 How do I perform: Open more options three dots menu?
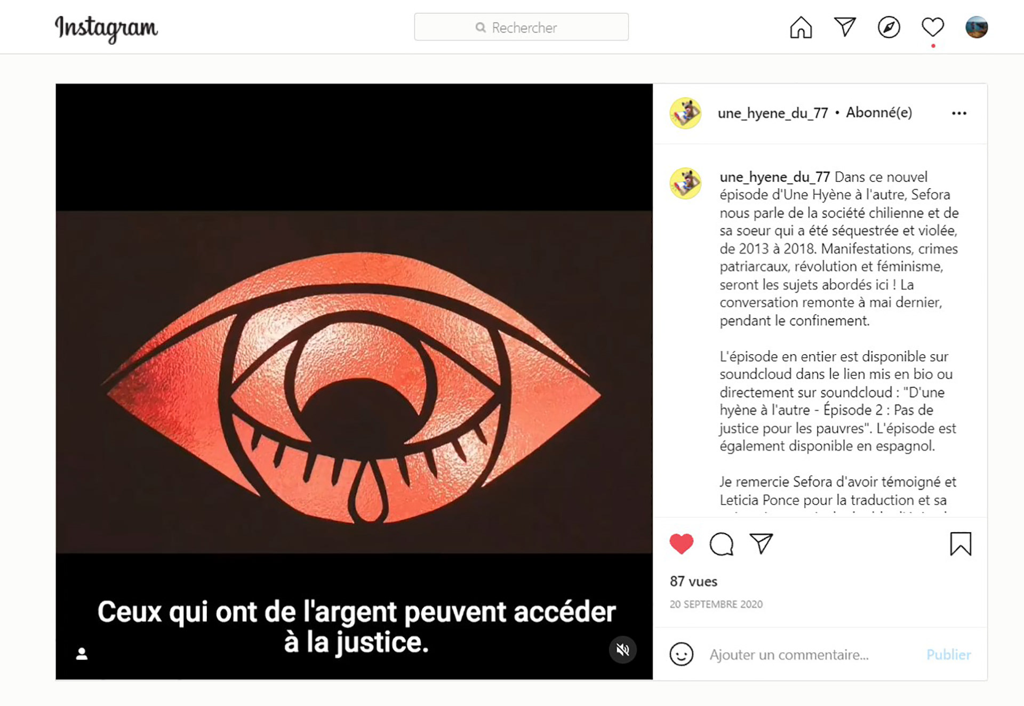click(x=959, y=113)
